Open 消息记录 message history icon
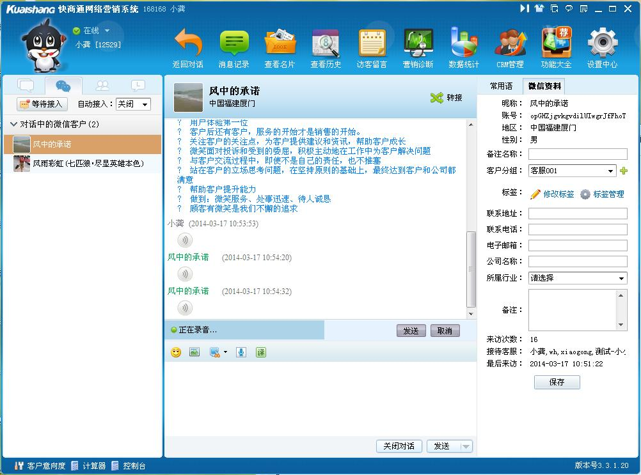The image size is (641, 475). [234, 43]
